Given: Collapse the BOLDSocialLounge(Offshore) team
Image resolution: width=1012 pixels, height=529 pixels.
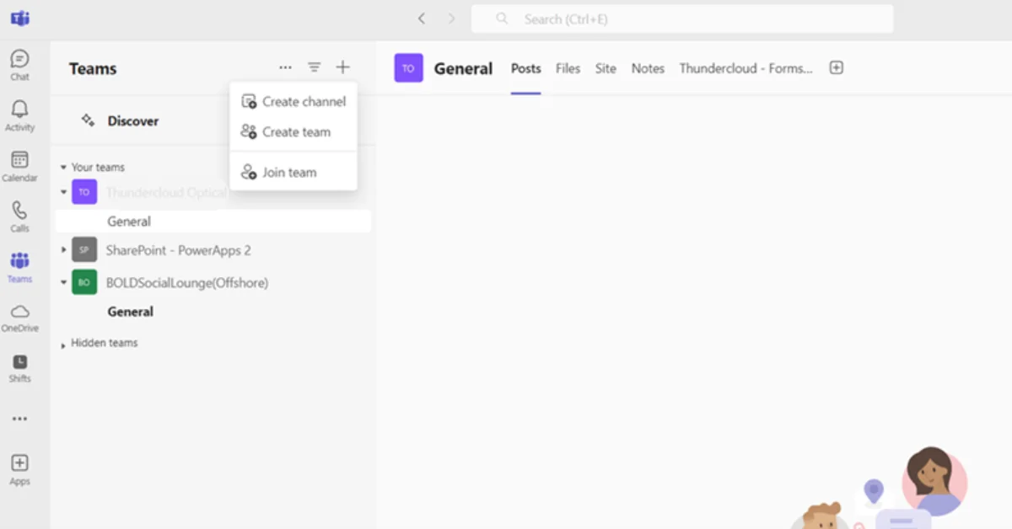Looking at the screenshot, I should click(x=63, y=283).
